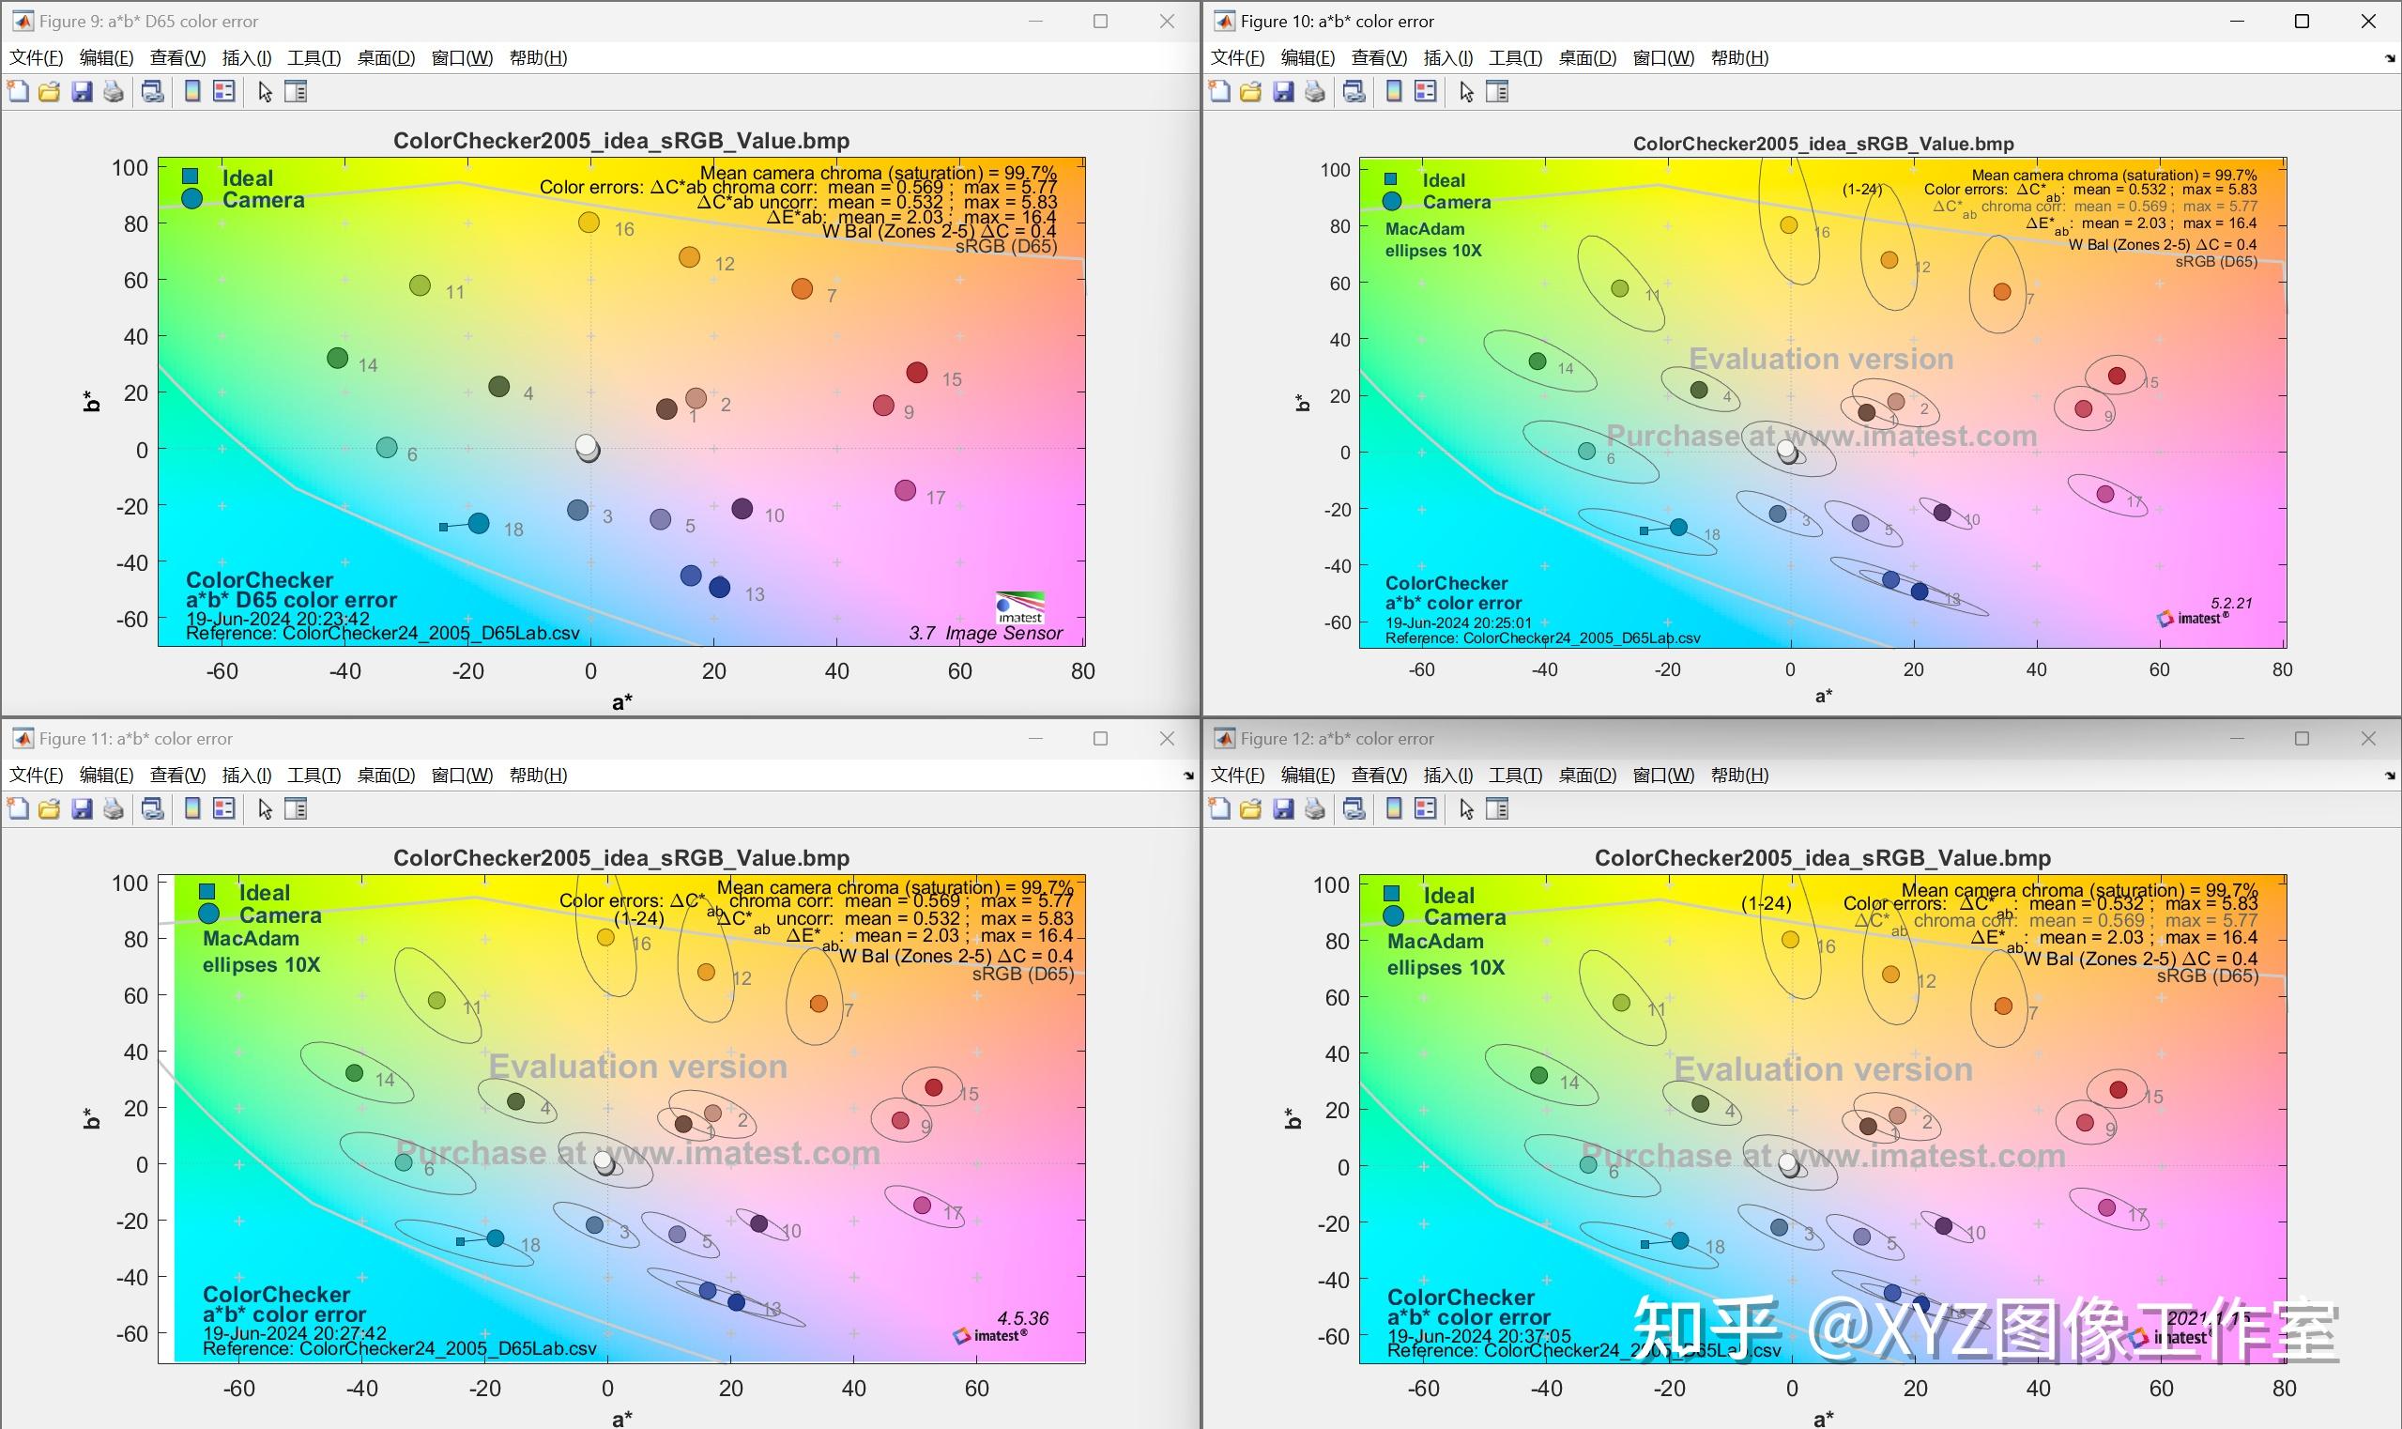Screen dimensions: 2402x1429
Task: Print Figure 12 via the printer icon
Action: coord(1312,809)
